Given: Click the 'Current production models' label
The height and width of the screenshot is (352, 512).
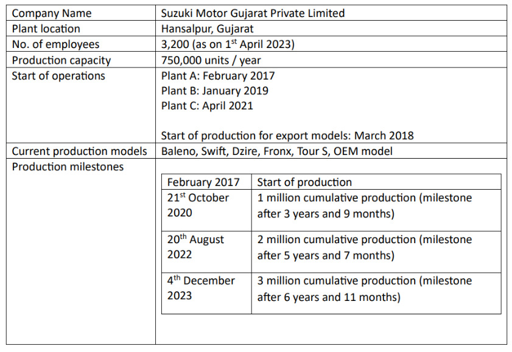Looking at the screenshot, I should pos(79,151).
